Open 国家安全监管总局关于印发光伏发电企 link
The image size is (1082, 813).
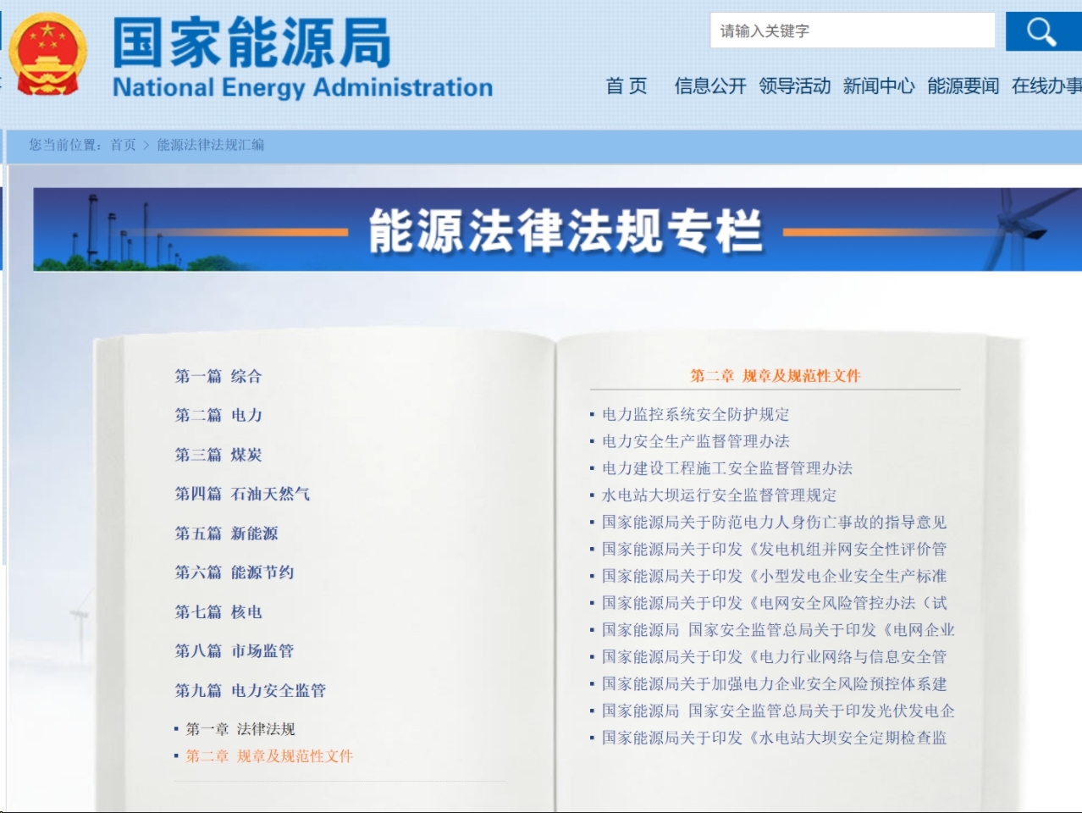point(778,711)
